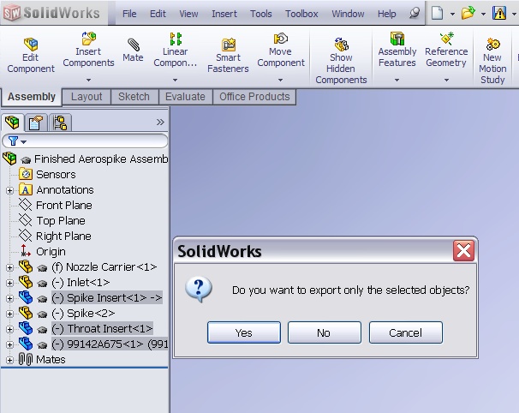Click the pushpin icon beside Help

point(414,13)
